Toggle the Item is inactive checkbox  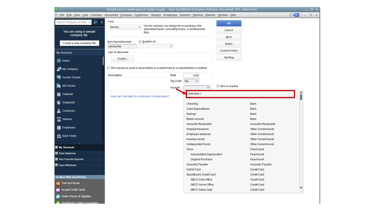pos(218,86)
